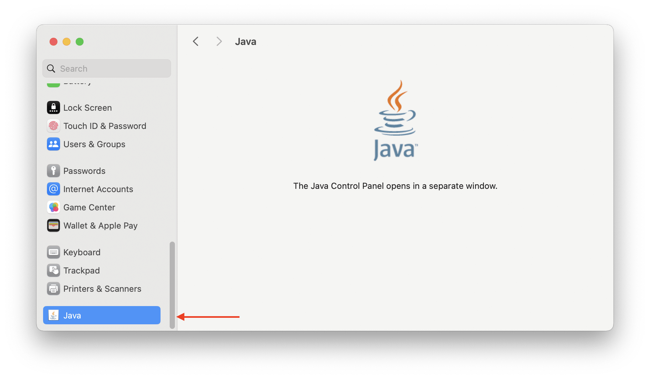The height and width of the screenshot is (379, 650).
Task: Open the Trackpad settings icon
Action: tap(54, 271)
